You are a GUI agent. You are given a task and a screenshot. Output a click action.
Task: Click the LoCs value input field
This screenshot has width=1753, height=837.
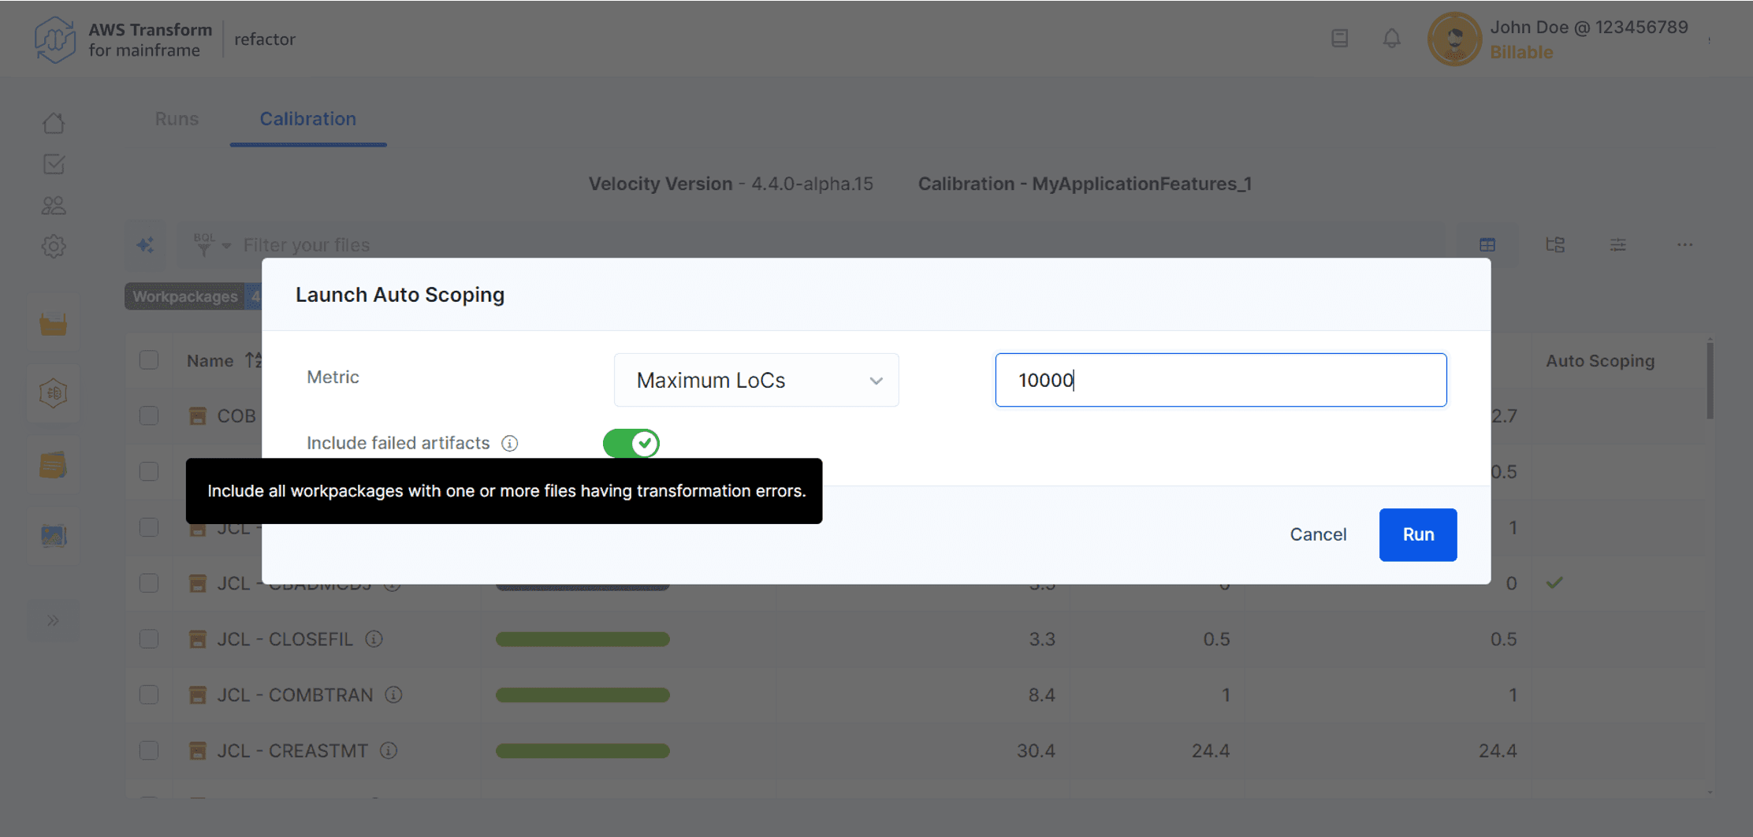coord(1220,380)
